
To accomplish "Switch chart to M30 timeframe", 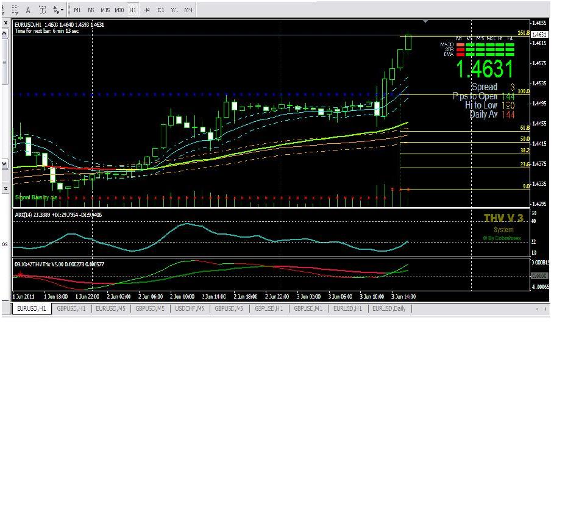I will [x=119, y=10].
